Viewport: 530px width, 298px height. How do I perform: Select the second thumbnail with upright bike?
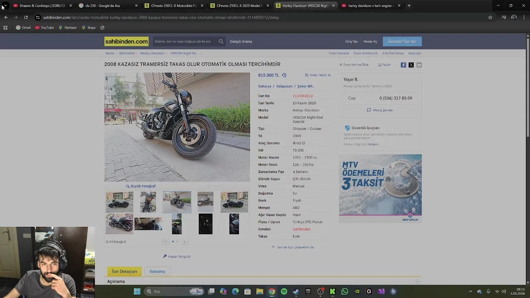[x=148, y=202]
